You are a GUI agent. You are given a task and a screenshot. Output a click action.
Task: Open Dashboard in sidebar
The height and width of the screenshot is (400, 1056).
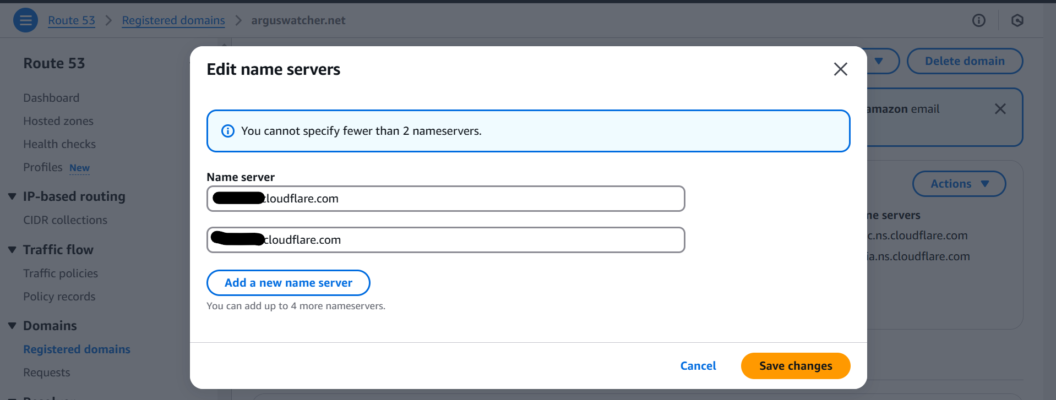click(x=51, y=98)
